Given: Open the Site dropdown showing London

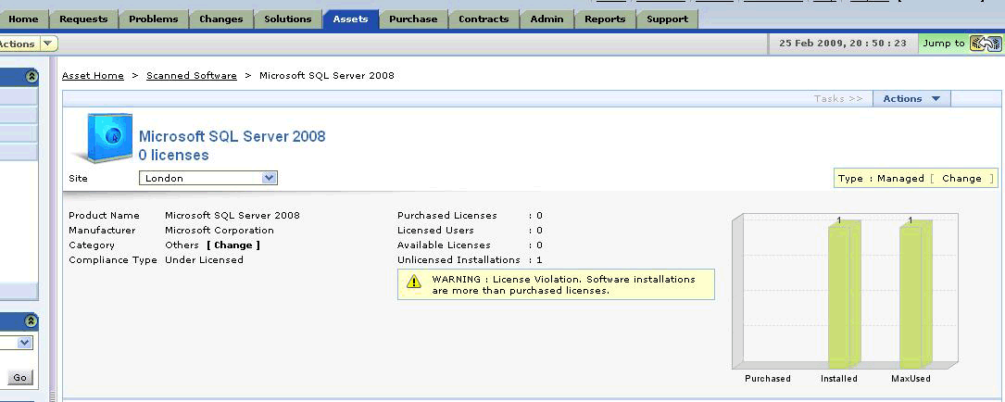Looking at the screenshot, I should click(208, 178).
